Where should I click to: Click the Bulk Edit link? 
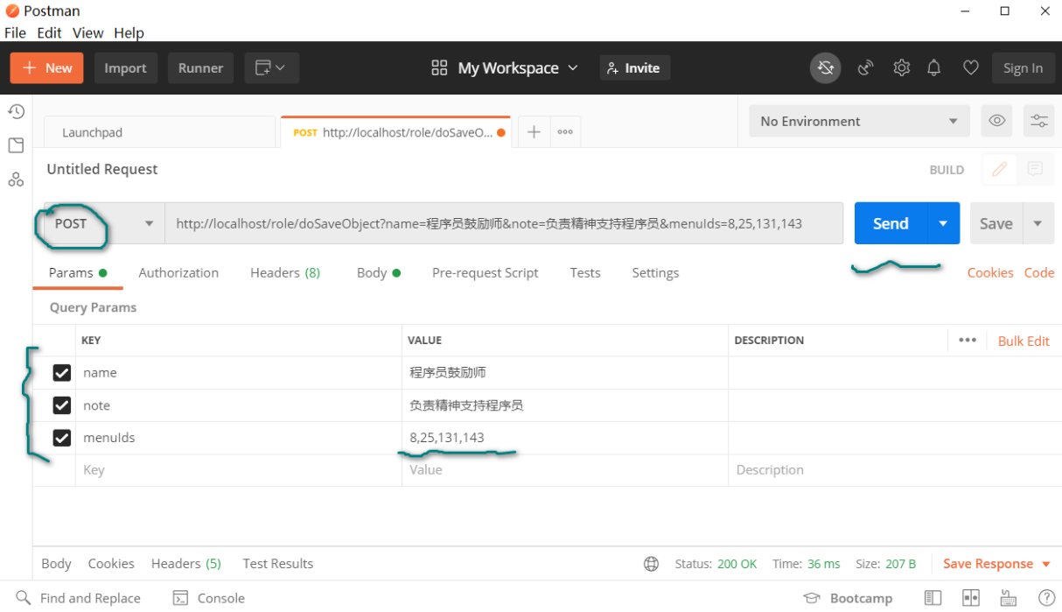pos(1024,341)
